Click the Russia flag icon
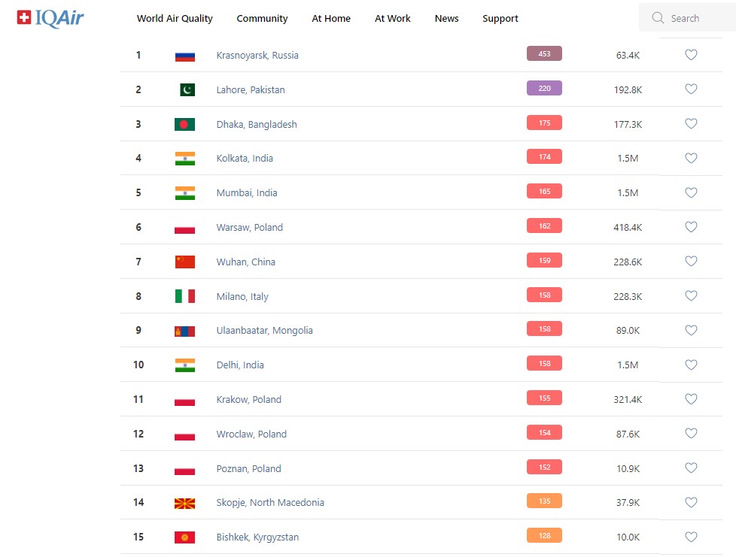The height and width of the screenshot is (557, 736). click(184, 56)
